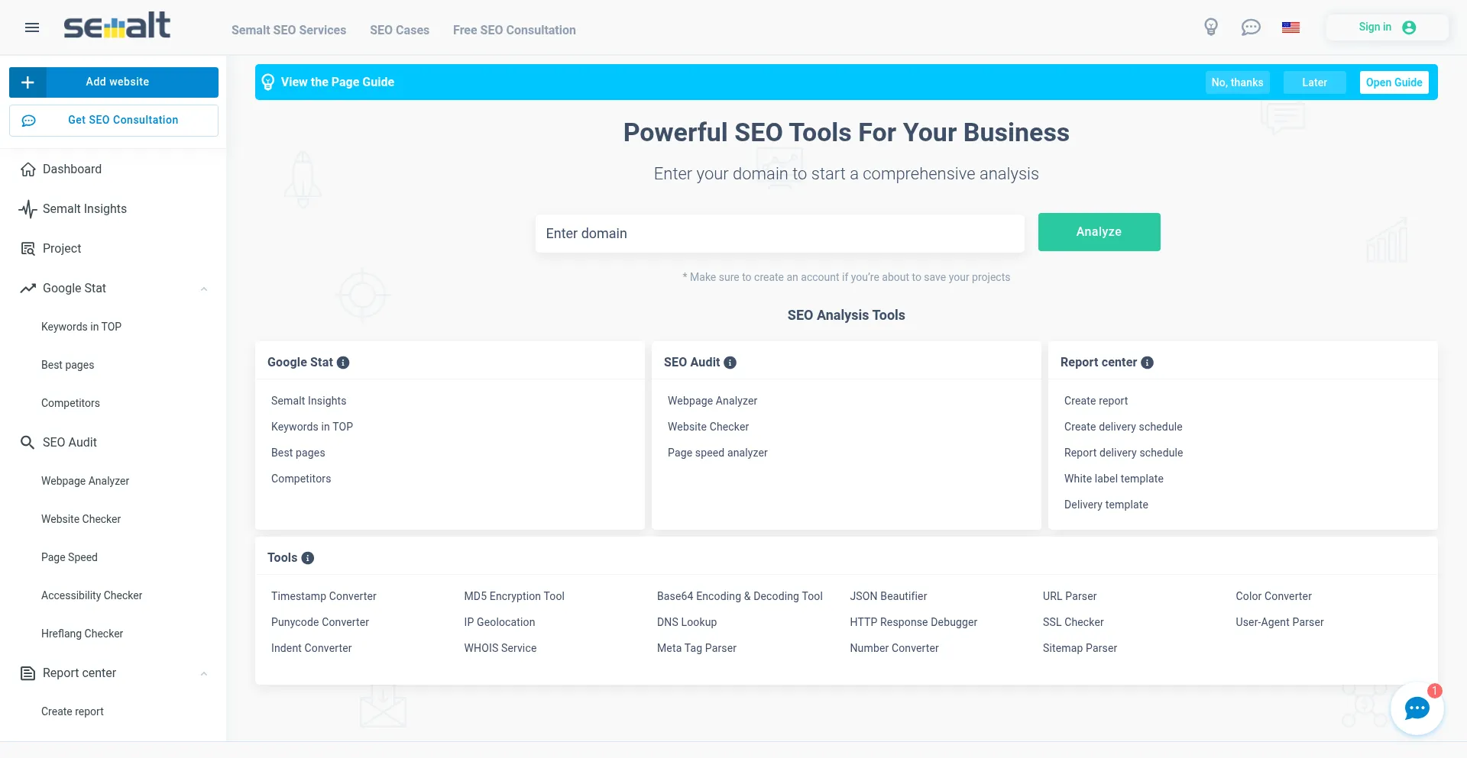Image resolution: width=1467 pixels, height=758 pixels.
Task: Open User-Agent Parser tool
Action: (x=1280, y=622)
